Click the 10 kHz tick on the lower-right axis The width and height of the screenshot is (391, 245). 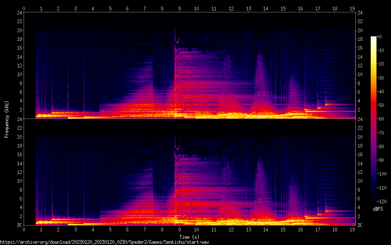point(360,181)
